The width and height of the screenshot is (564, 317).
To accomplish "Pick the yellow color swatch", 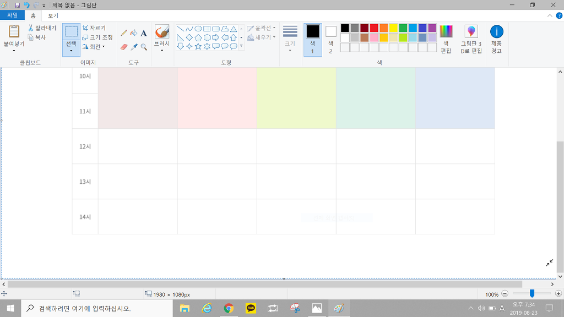I will tap(393, 28).
